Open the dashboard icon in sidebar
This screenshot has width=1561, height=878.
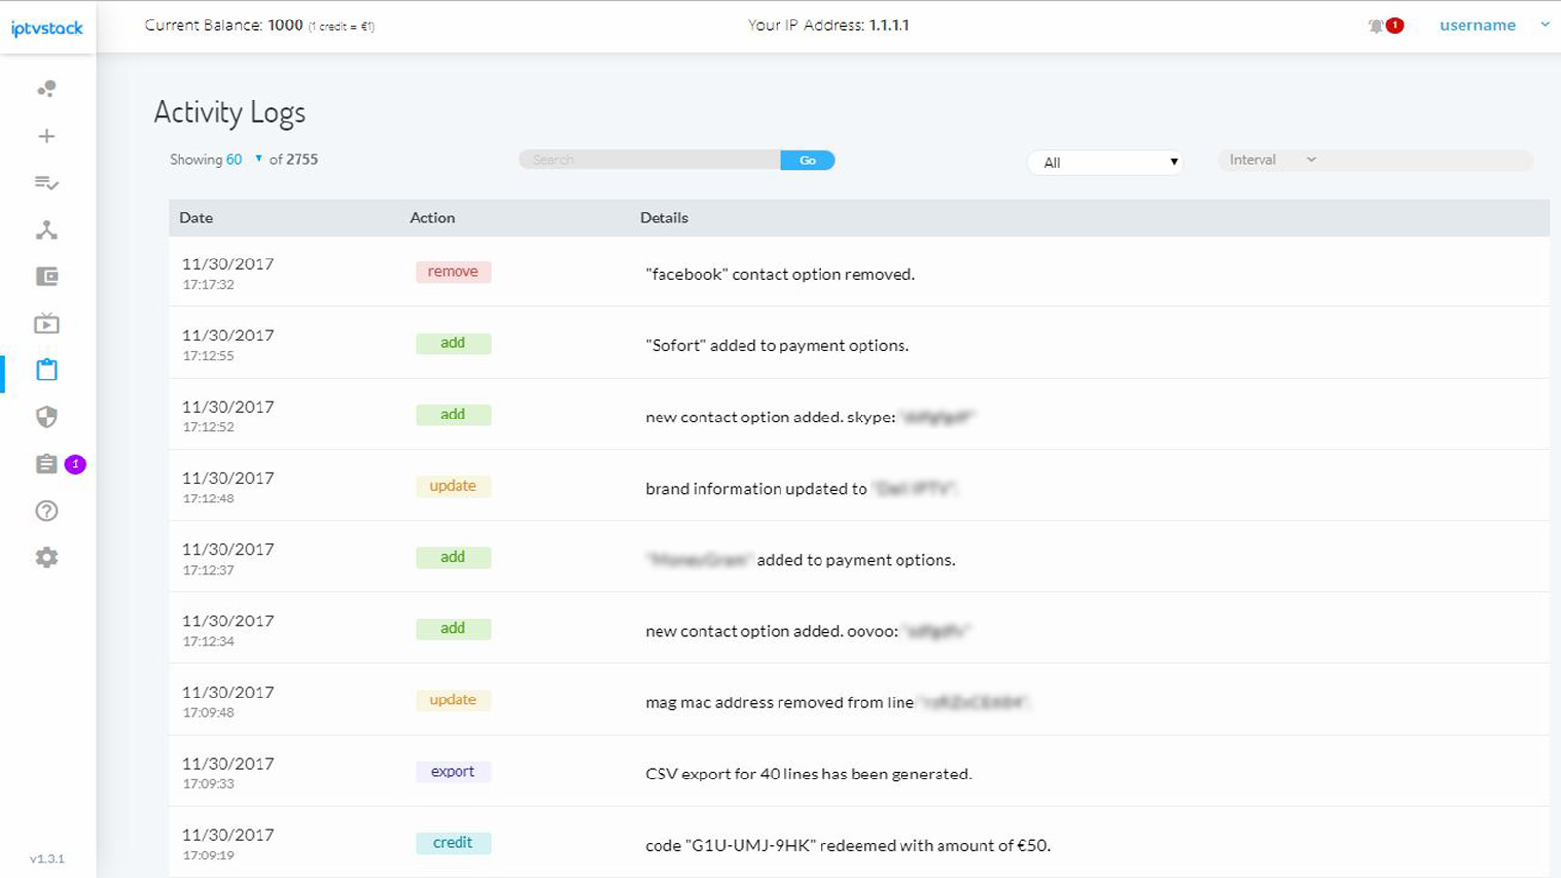(x=46, y=89)
